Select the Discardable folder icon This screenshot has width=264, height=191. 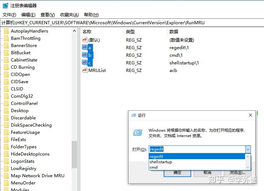[x=6, y=118]
